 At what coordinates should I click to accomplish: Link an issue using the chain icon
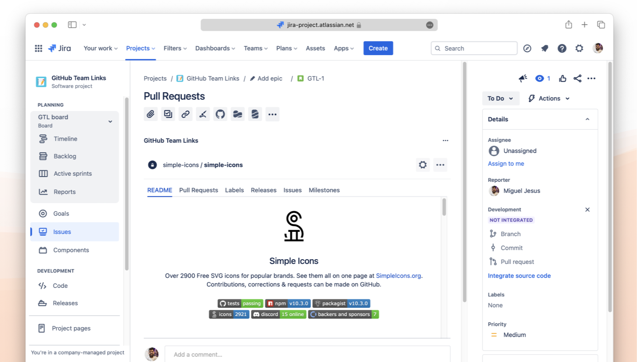pyautogui.click(x=186, y=114)
